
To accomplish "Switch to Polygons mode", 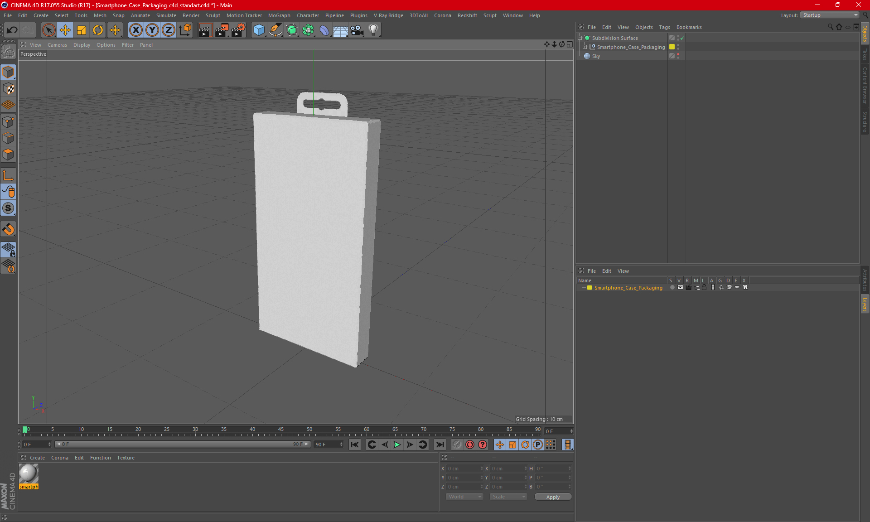I will point(8,155).
